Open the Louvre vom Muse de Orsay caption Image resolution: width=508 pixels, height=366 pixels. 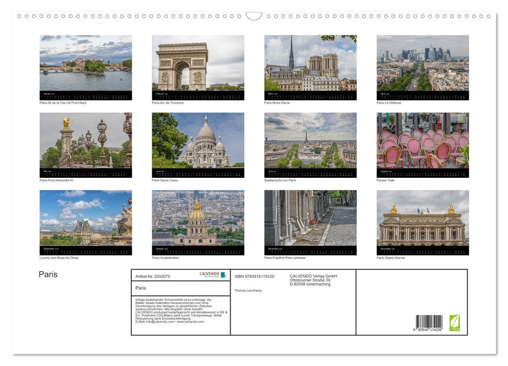[x=58, y=257]
